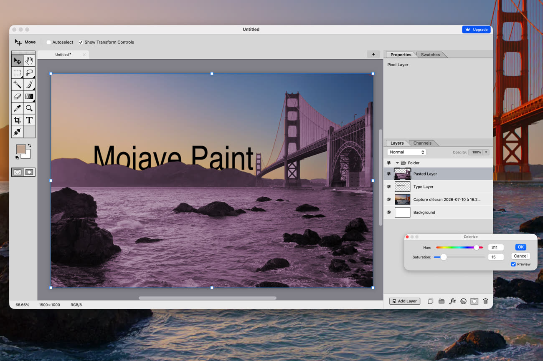Open the fx layer effects menu

(x=452, y=301)
